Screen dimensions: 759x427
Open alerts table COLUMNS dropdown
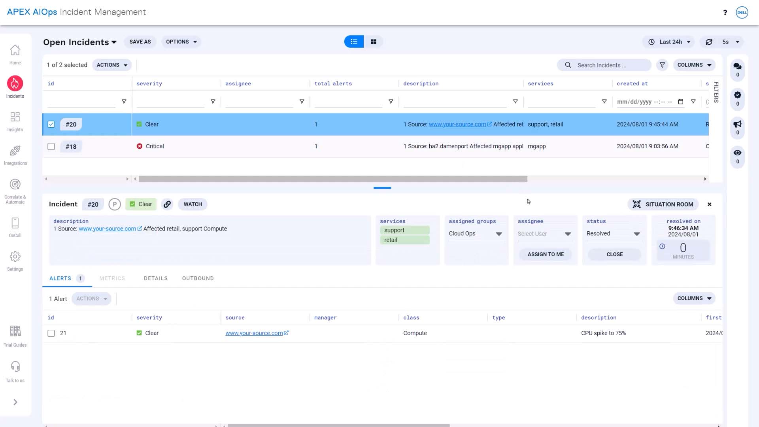694,299
